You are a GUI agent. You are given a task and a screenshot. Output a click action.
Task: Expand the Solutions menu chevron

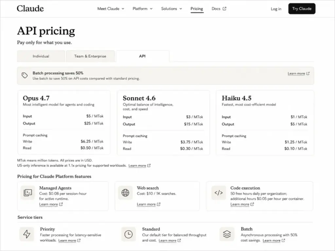point(181,9)
